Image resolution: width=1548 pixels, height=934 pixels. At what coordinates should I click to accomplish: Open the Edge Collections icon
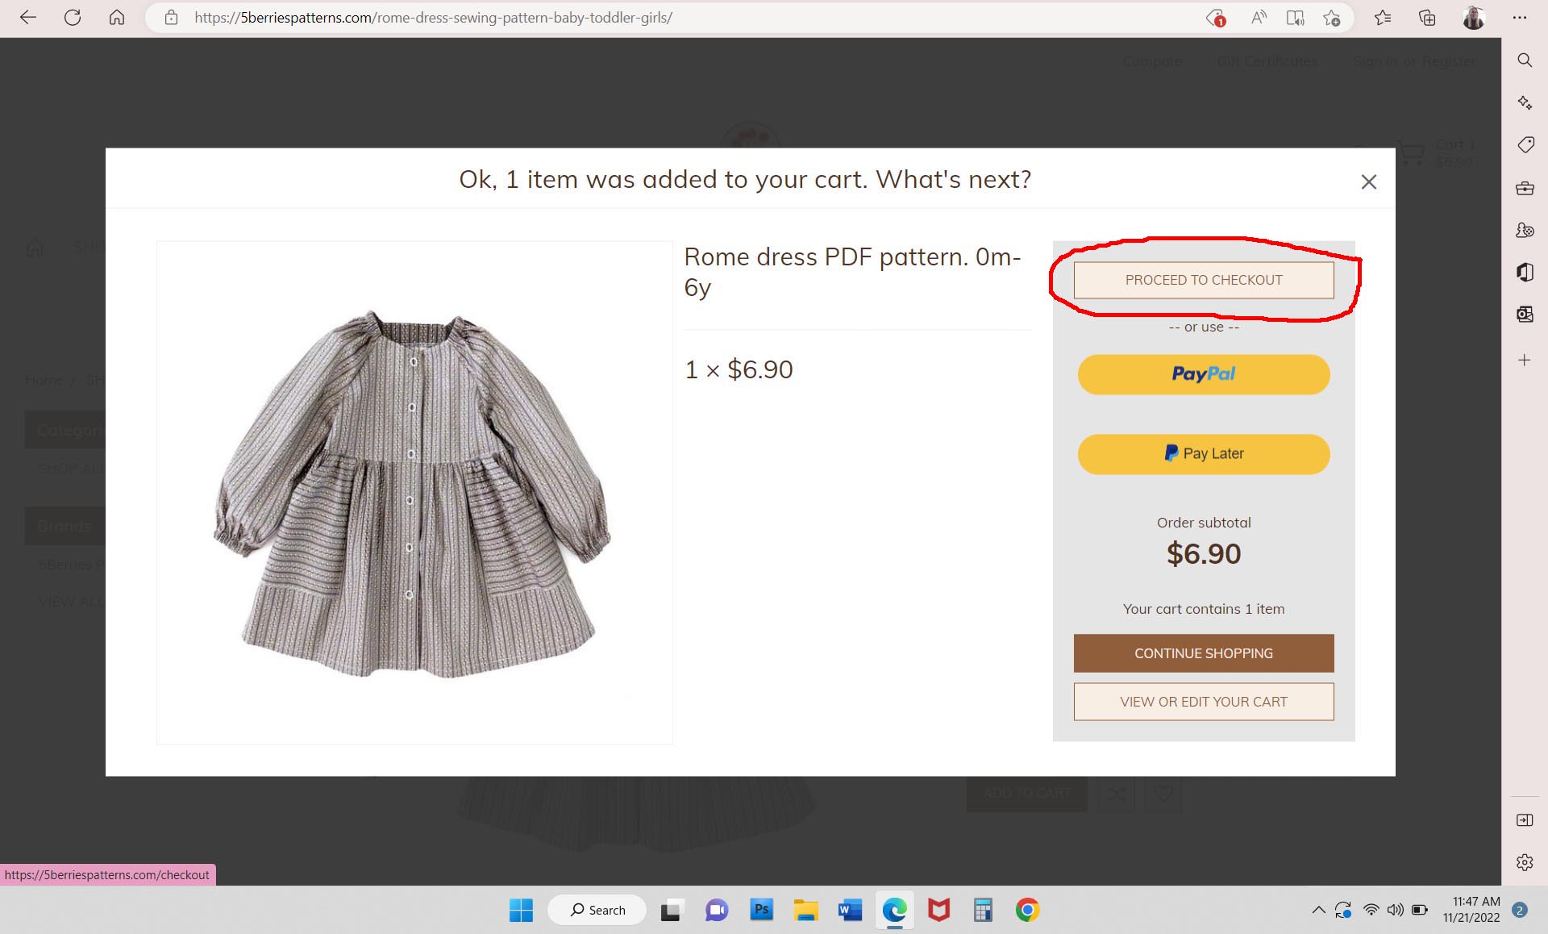(1427, 17)
